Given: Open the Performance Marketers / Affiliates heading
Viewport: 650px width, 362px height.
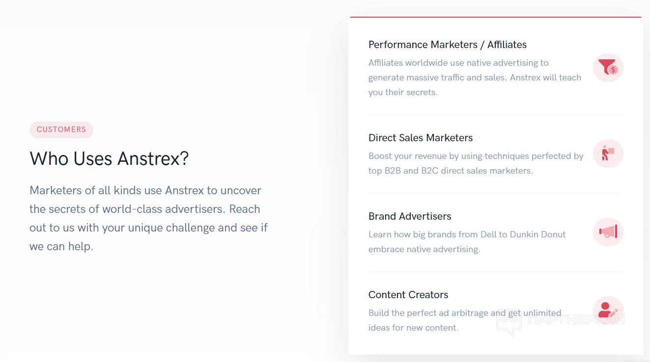Looking at the screenshot, I should click(x=447, y=45).
